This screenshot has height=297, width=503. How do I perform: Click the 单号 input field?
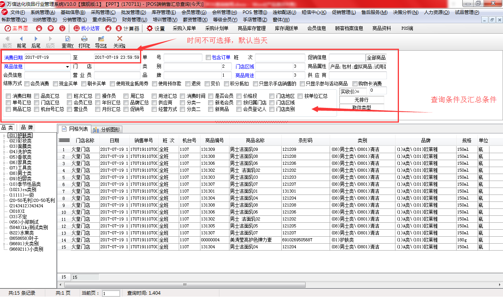pyautogui.click(x=183, y=57)
